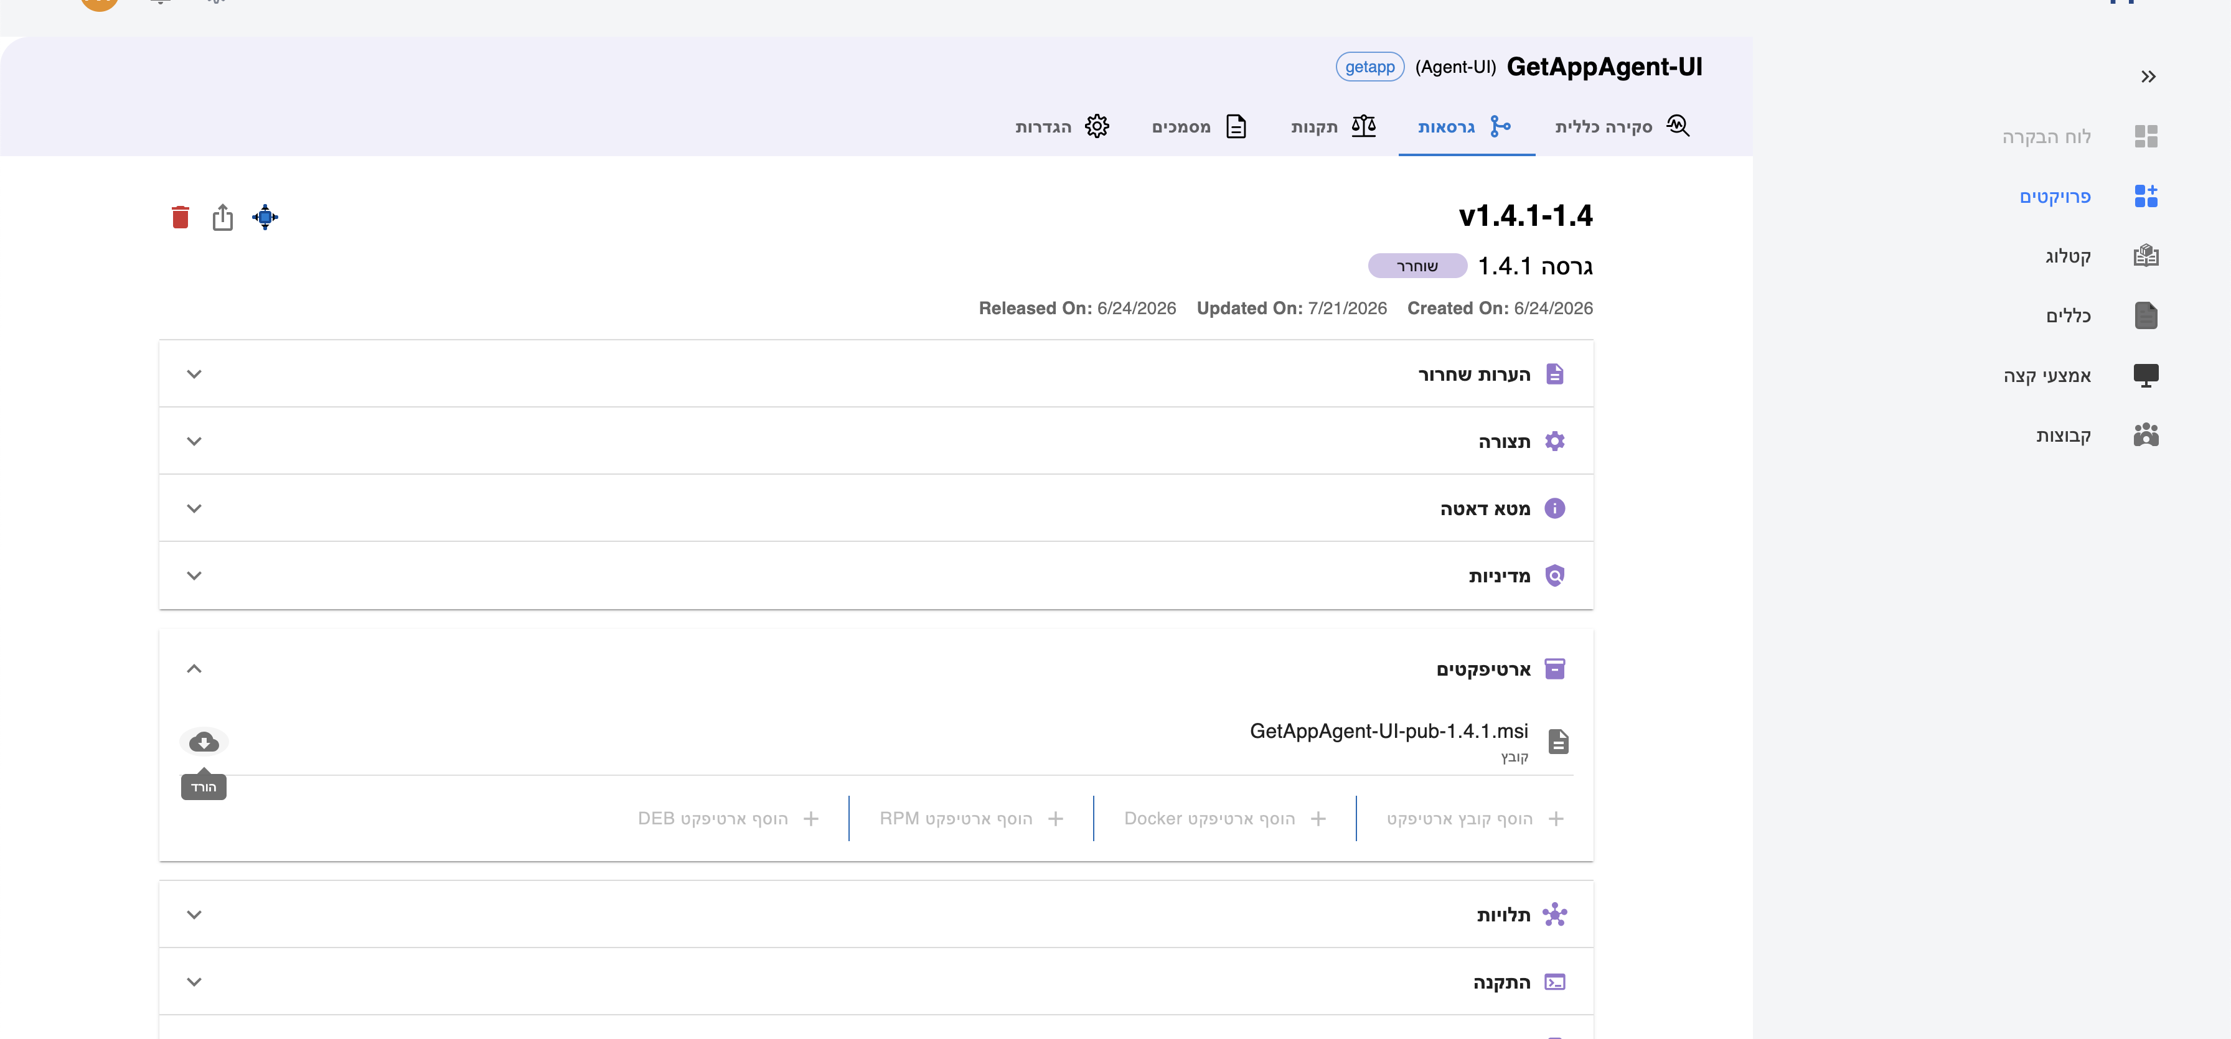
Task: Open the versions tab (גרסאות)
Action: click(1466, 126)
